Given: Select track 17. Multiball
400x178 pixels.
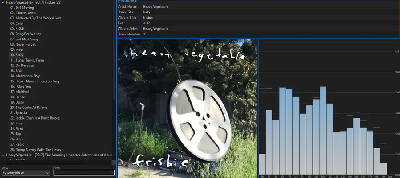Looking at the screenshot, I should pos(20,92).
